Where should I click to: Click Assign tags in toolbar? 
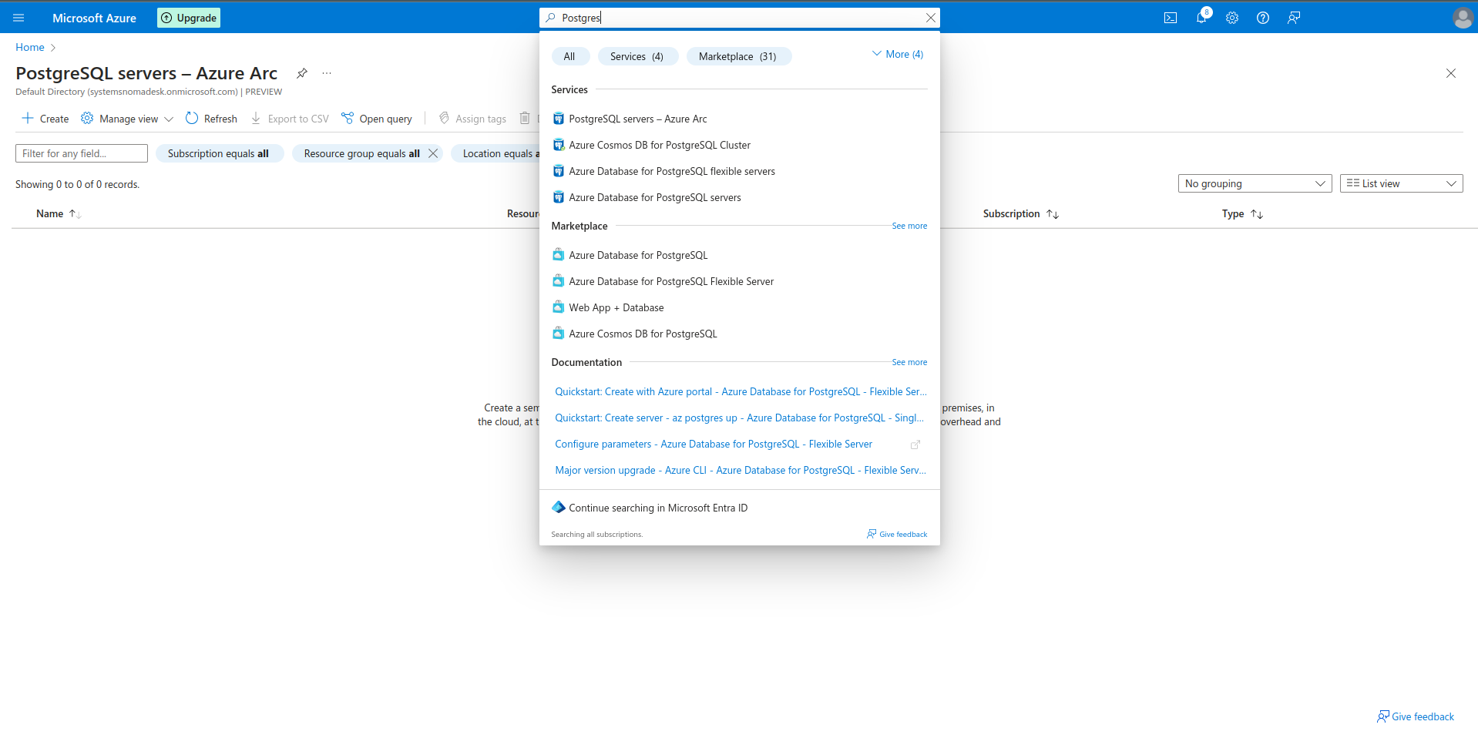[x=472, y=119]
